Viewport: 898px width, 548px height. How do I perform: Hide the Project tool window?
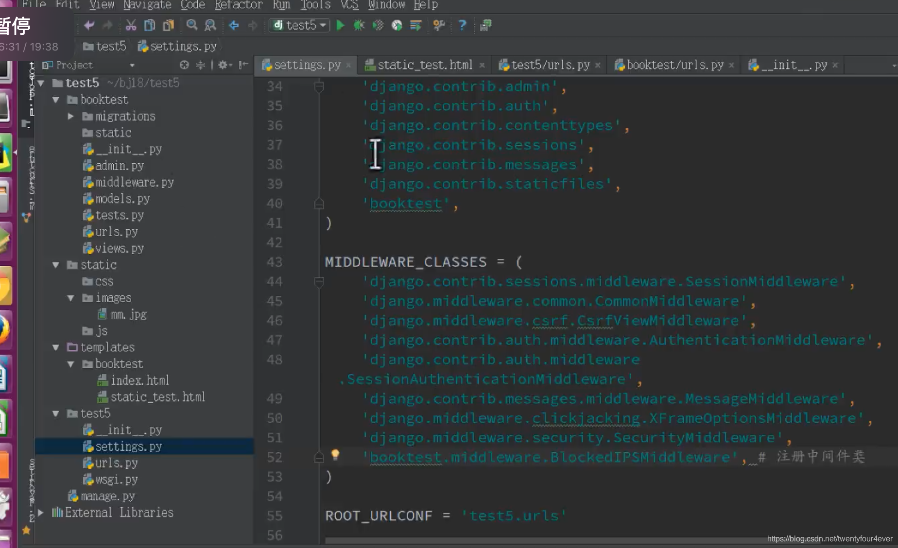pos(243,65)
